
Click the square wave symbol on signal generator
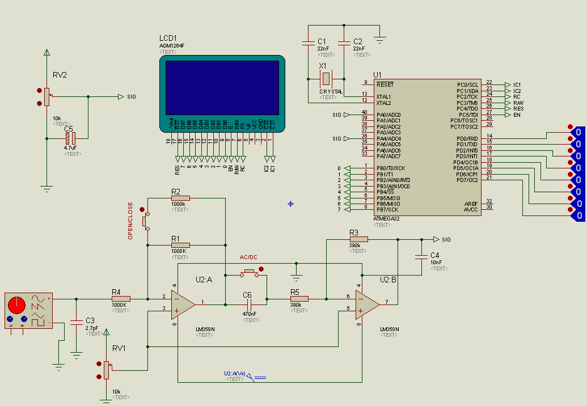tap(38, 322)
